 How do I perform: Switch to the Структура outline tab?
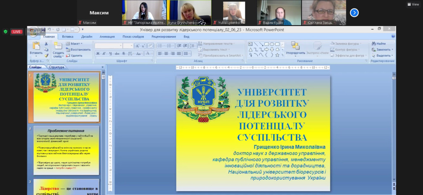tap(57, 67)
